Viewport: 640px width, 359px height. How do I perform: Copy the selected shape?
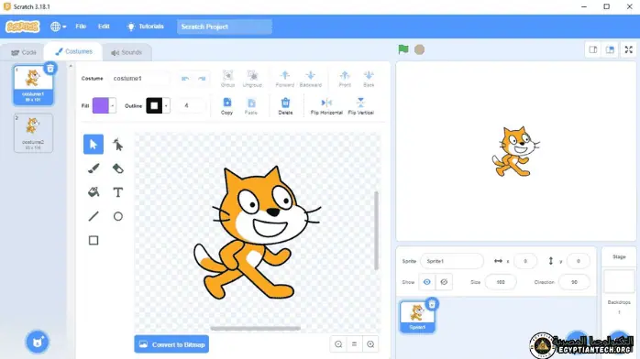(227, 106)
